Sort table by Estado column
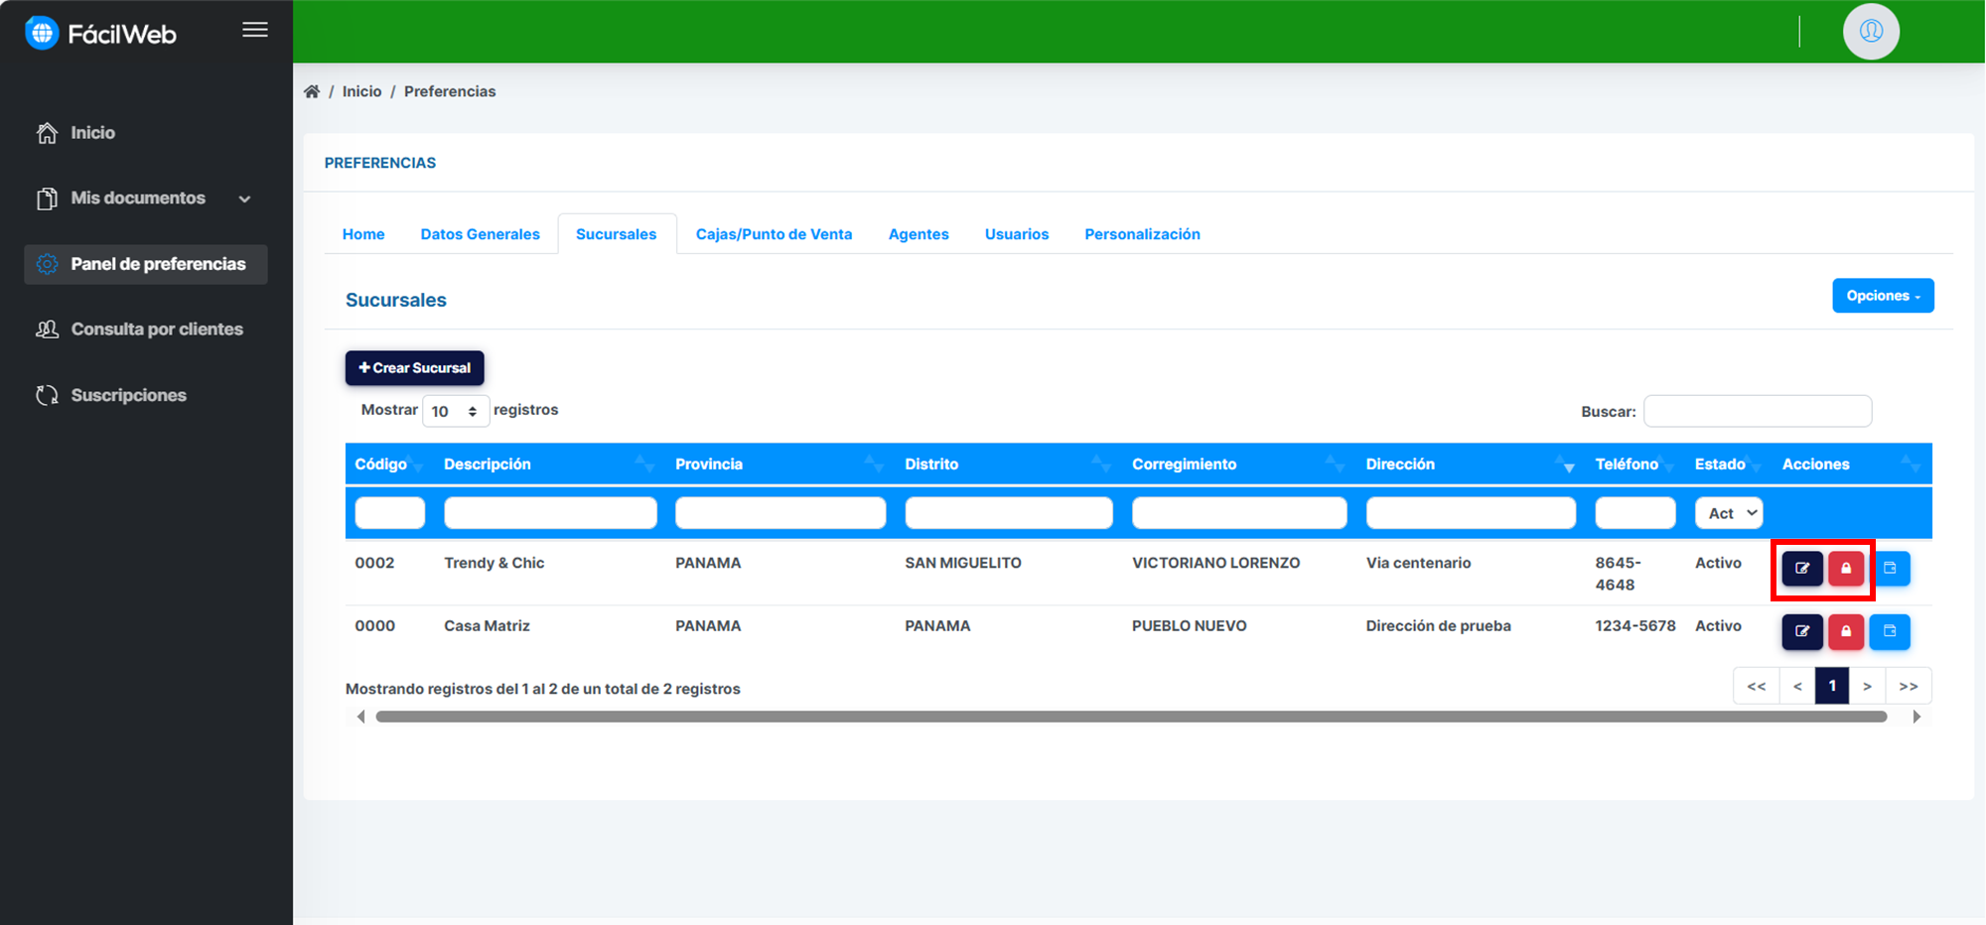This screenshot has height=925, width=1986. [1728, 464]
